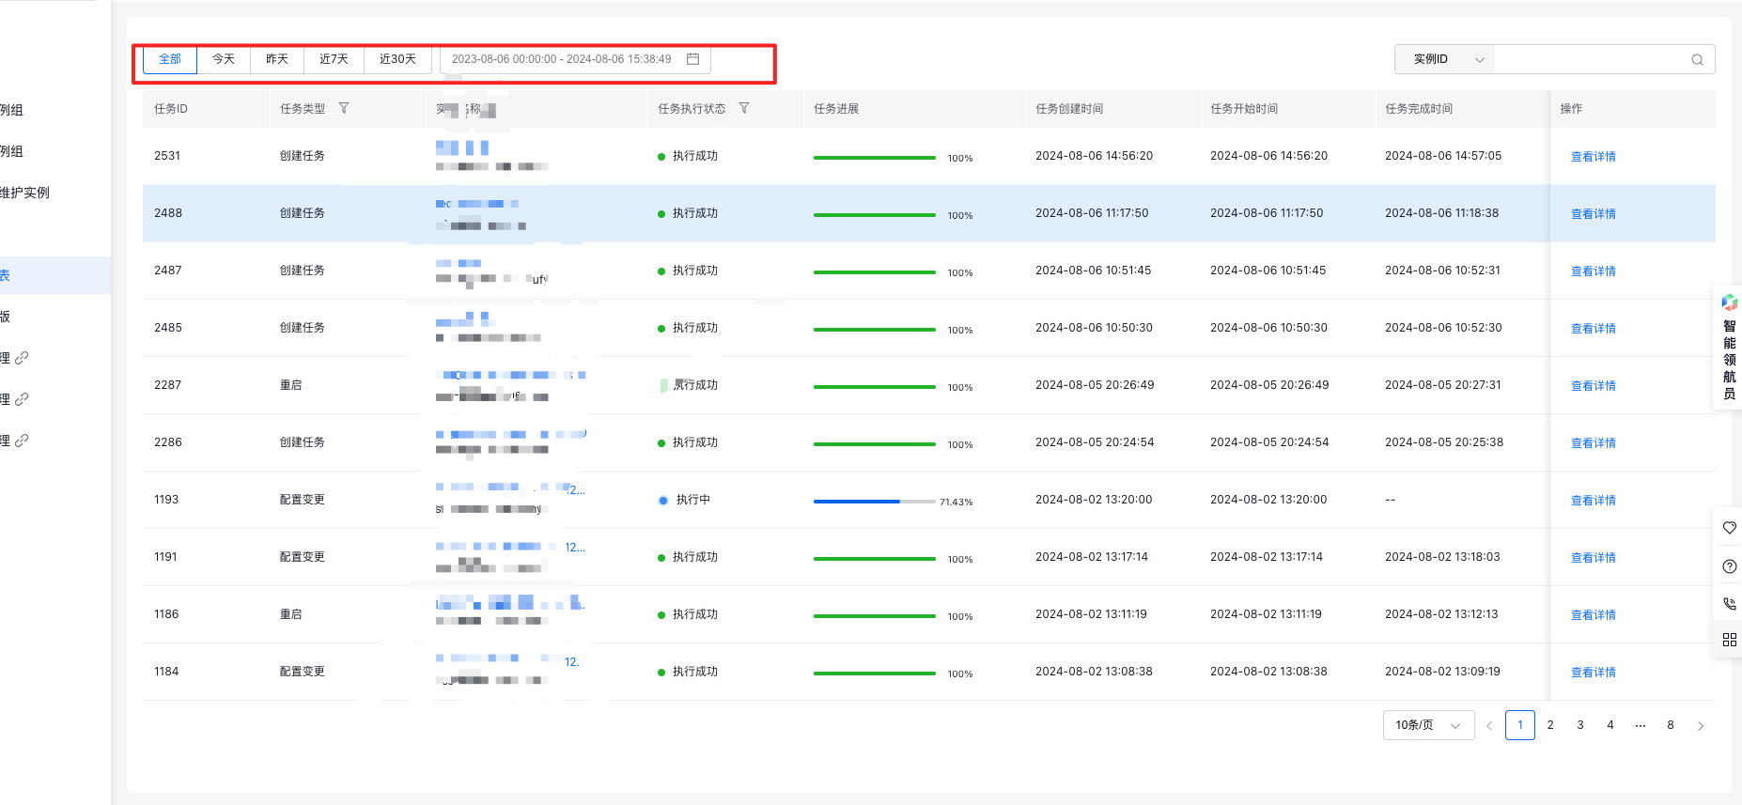Click task ID 2531 cell
This screenshot has width=1742, height=805.
click(167, 156)
